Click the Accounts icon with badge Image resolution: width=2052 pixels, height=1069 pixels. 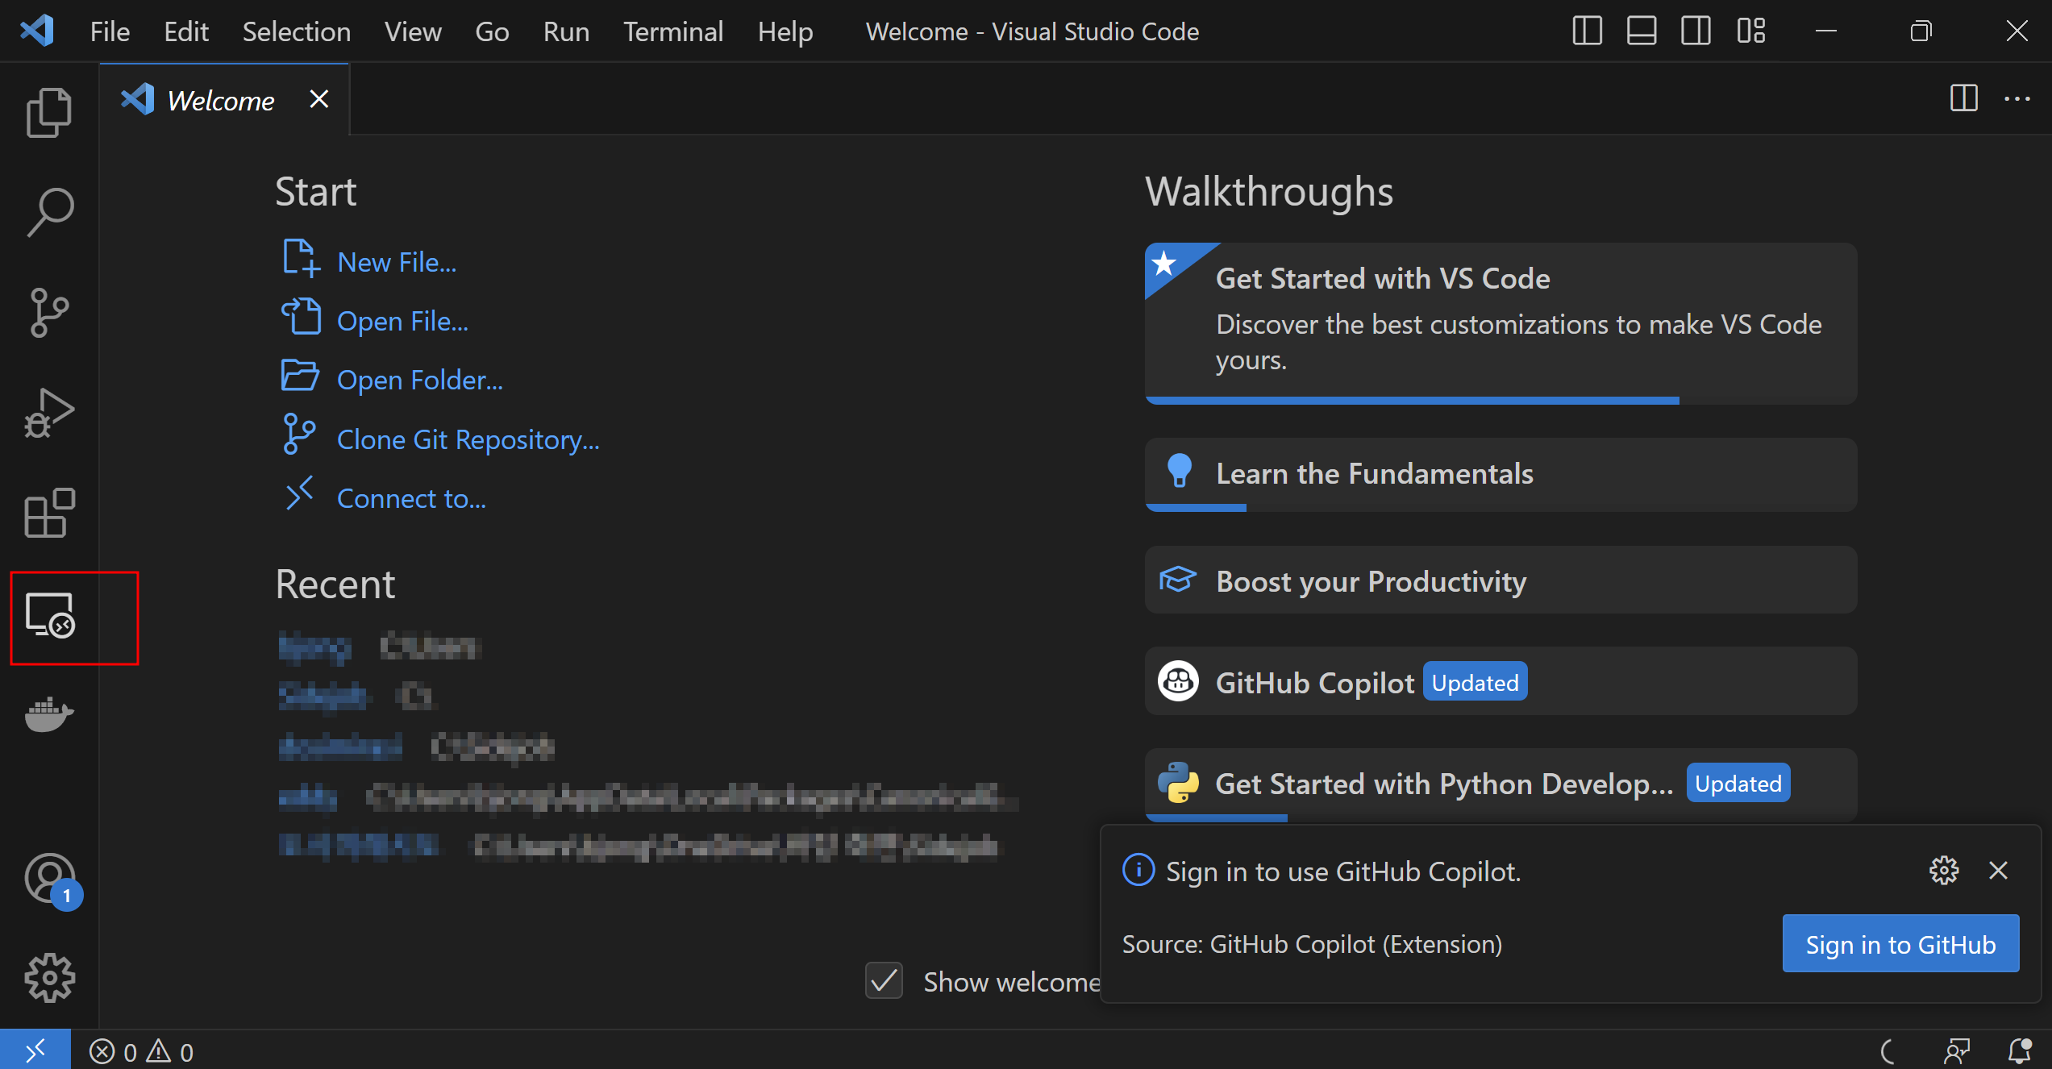click(49, 880)
